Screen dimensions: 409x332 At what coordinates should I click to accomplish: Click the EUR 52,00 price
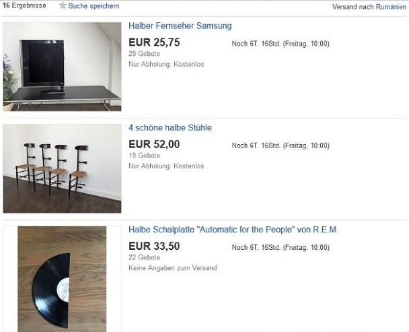[x=154, y=144]
